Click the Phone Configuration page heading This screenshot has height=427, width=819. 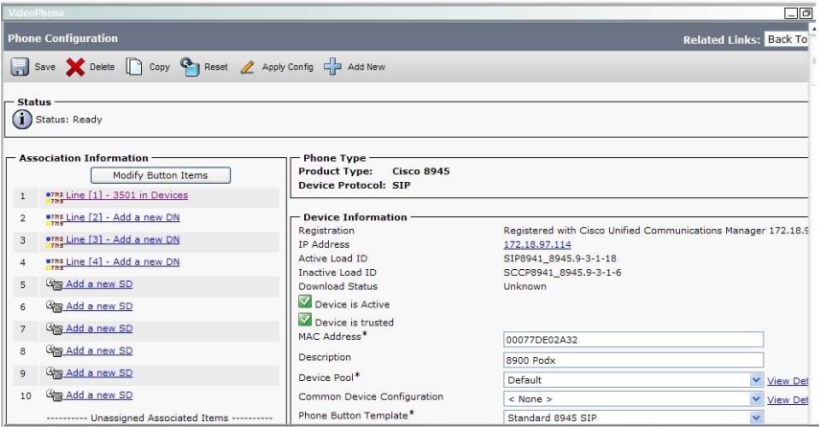tap(62, 38)
